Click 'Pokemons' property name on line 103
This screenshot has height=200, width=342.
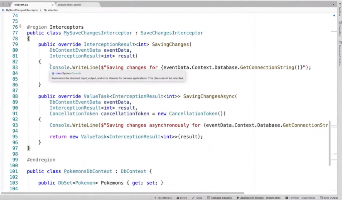coord(112,183)
